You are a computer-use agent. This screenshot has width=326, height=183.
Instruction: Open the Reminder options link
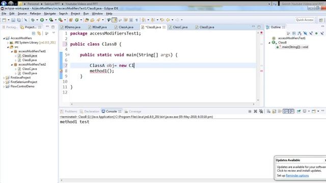coord(297,175)
